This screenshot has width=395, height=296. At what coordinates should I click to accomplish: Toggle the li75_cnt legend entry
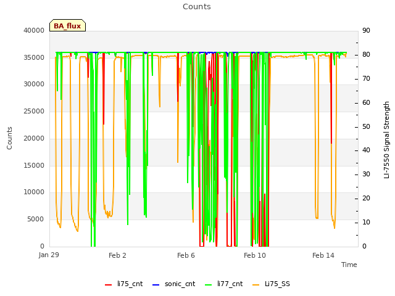[123, 284]
